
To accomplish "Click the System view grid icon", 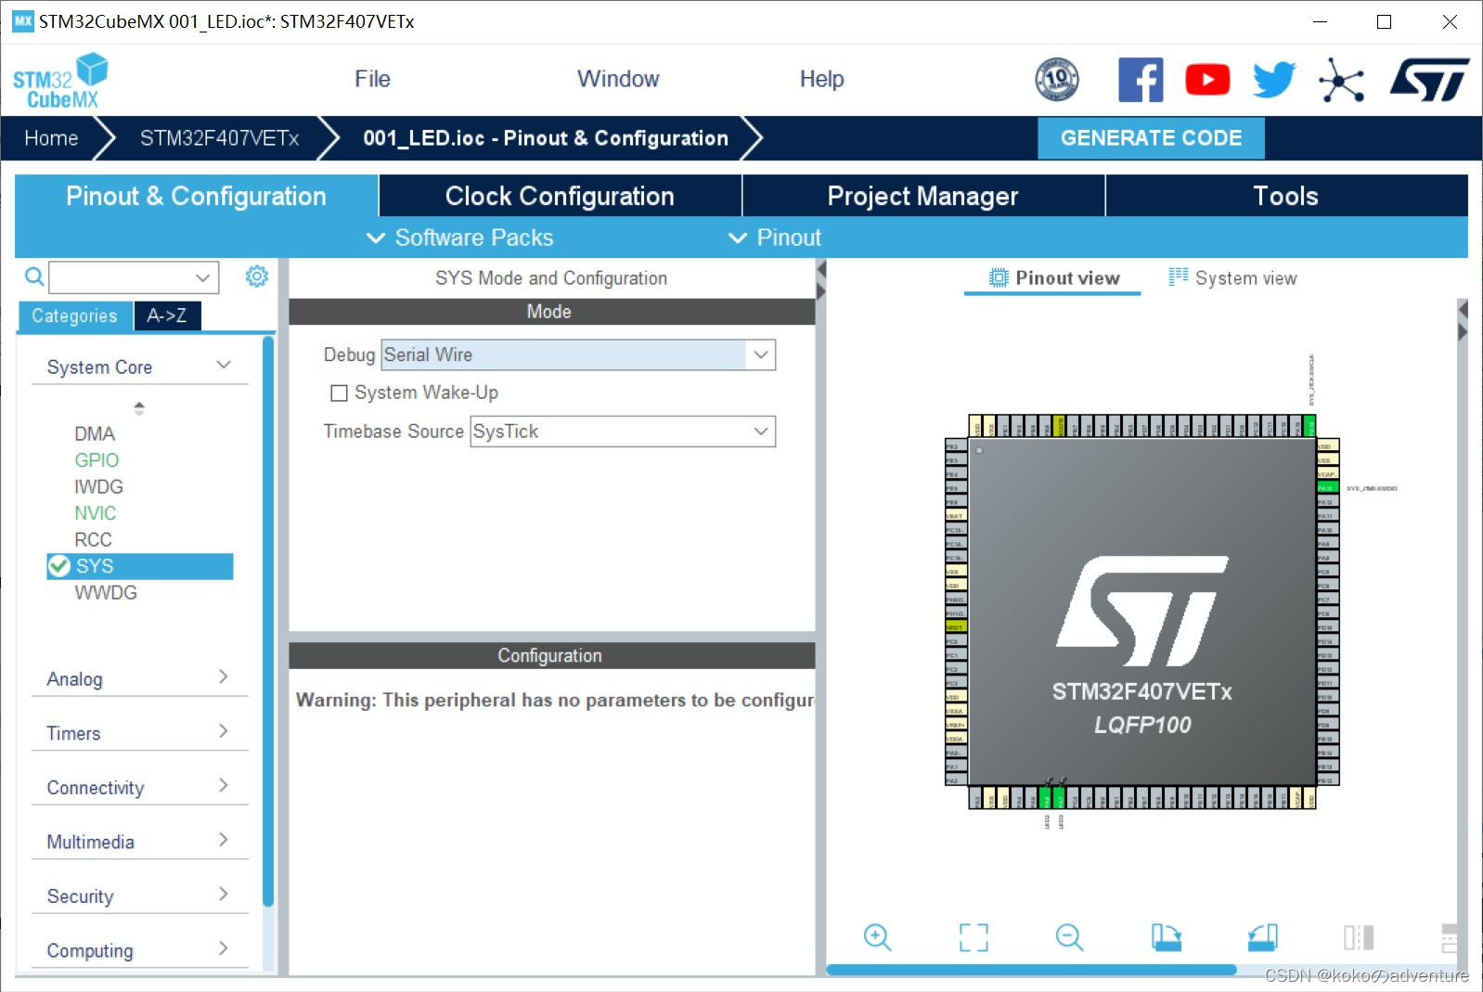I will coord(1178,277).
